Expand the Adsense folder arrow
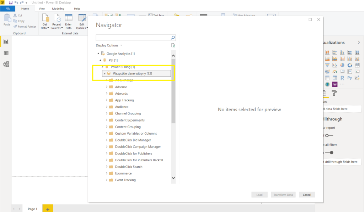This screenshot has width=364, height=212. click(x=107, y=87)
